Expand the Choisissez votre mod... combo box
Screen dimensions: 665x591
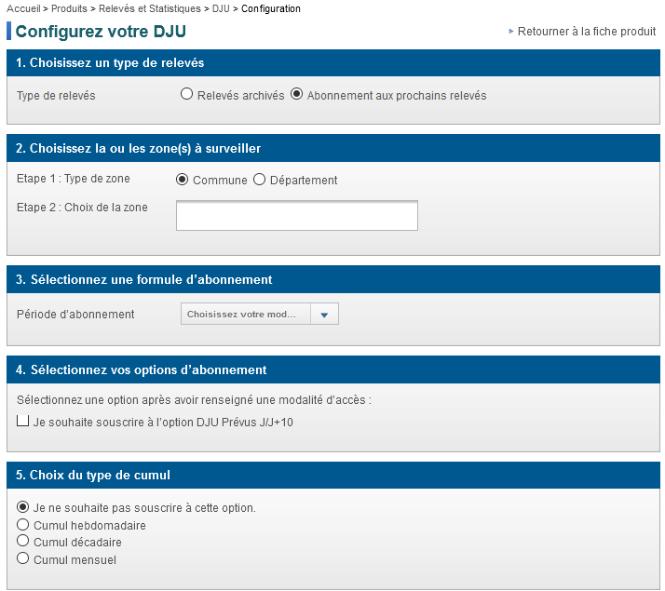click(246, 315)
